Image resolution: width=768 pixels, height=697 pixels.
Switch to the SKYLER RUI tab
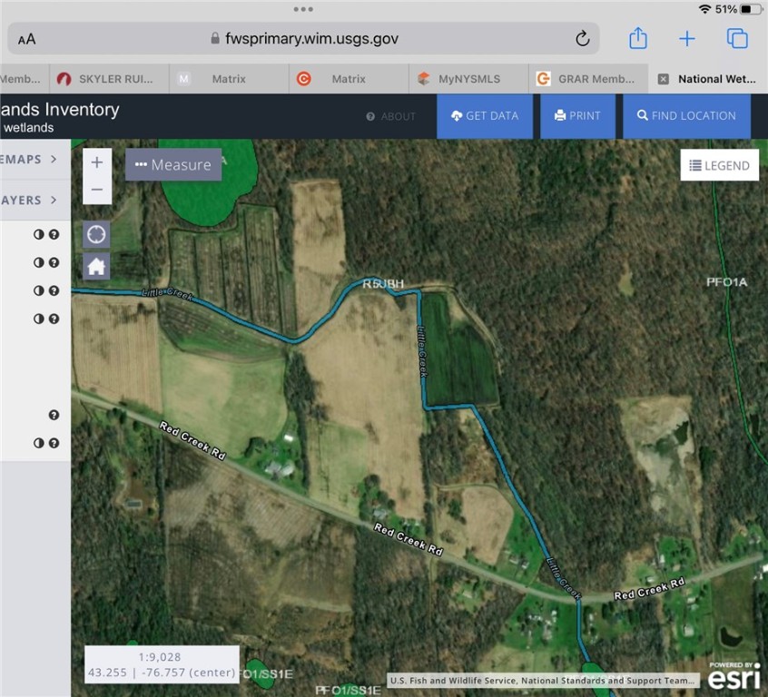[x=111, y=79]
